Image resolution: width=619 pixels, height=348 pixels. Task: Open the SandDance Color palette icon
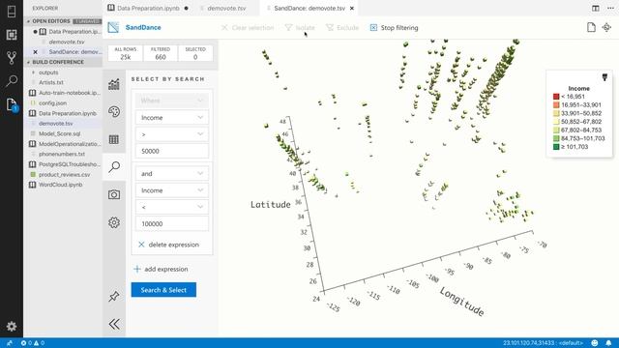tap(114, 112)
